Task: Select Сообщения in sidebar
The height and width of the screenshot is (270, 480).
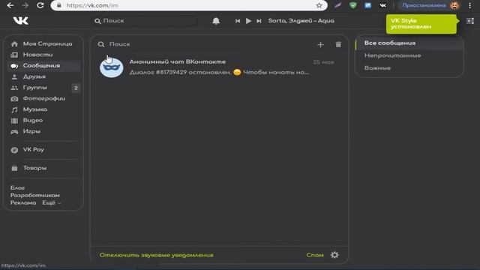Action: tap(43, 66)
